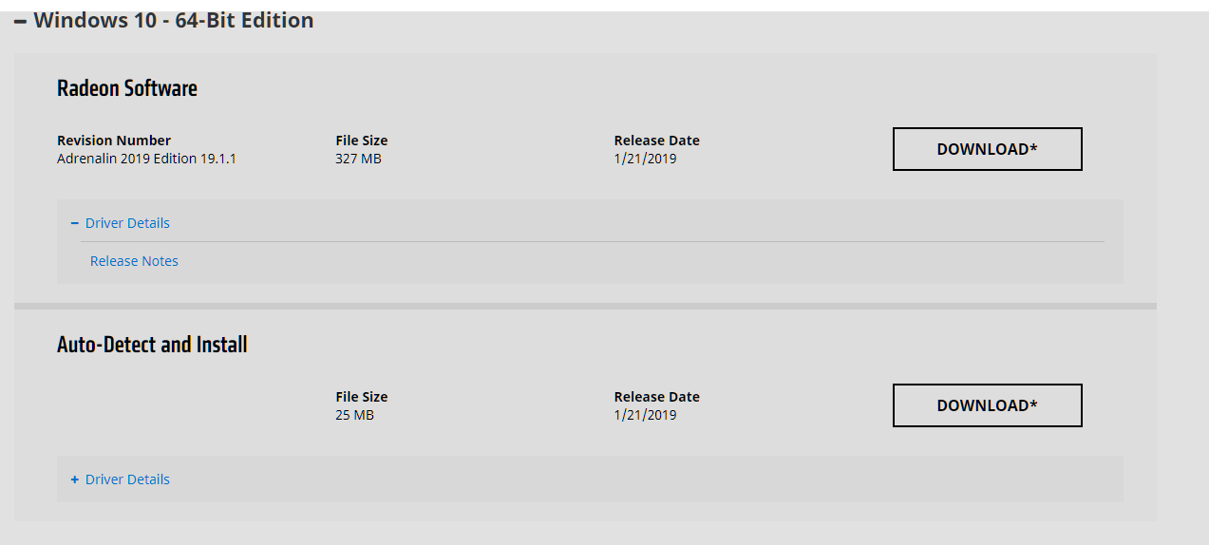This screenshot has width=1209, height=545.
Task: Collapse the Windows 10 64-Bit Edition section
Action: coord(21,21)
